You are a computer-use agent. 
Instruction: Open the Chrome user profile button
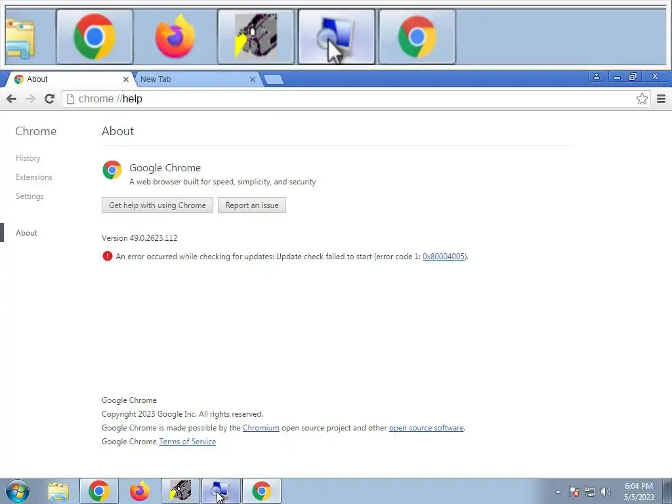coord(596,77)
